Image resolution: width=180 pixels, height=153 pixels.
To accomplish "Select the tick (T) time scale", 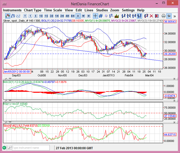I will pyautogui.click(x=25, y=16).
